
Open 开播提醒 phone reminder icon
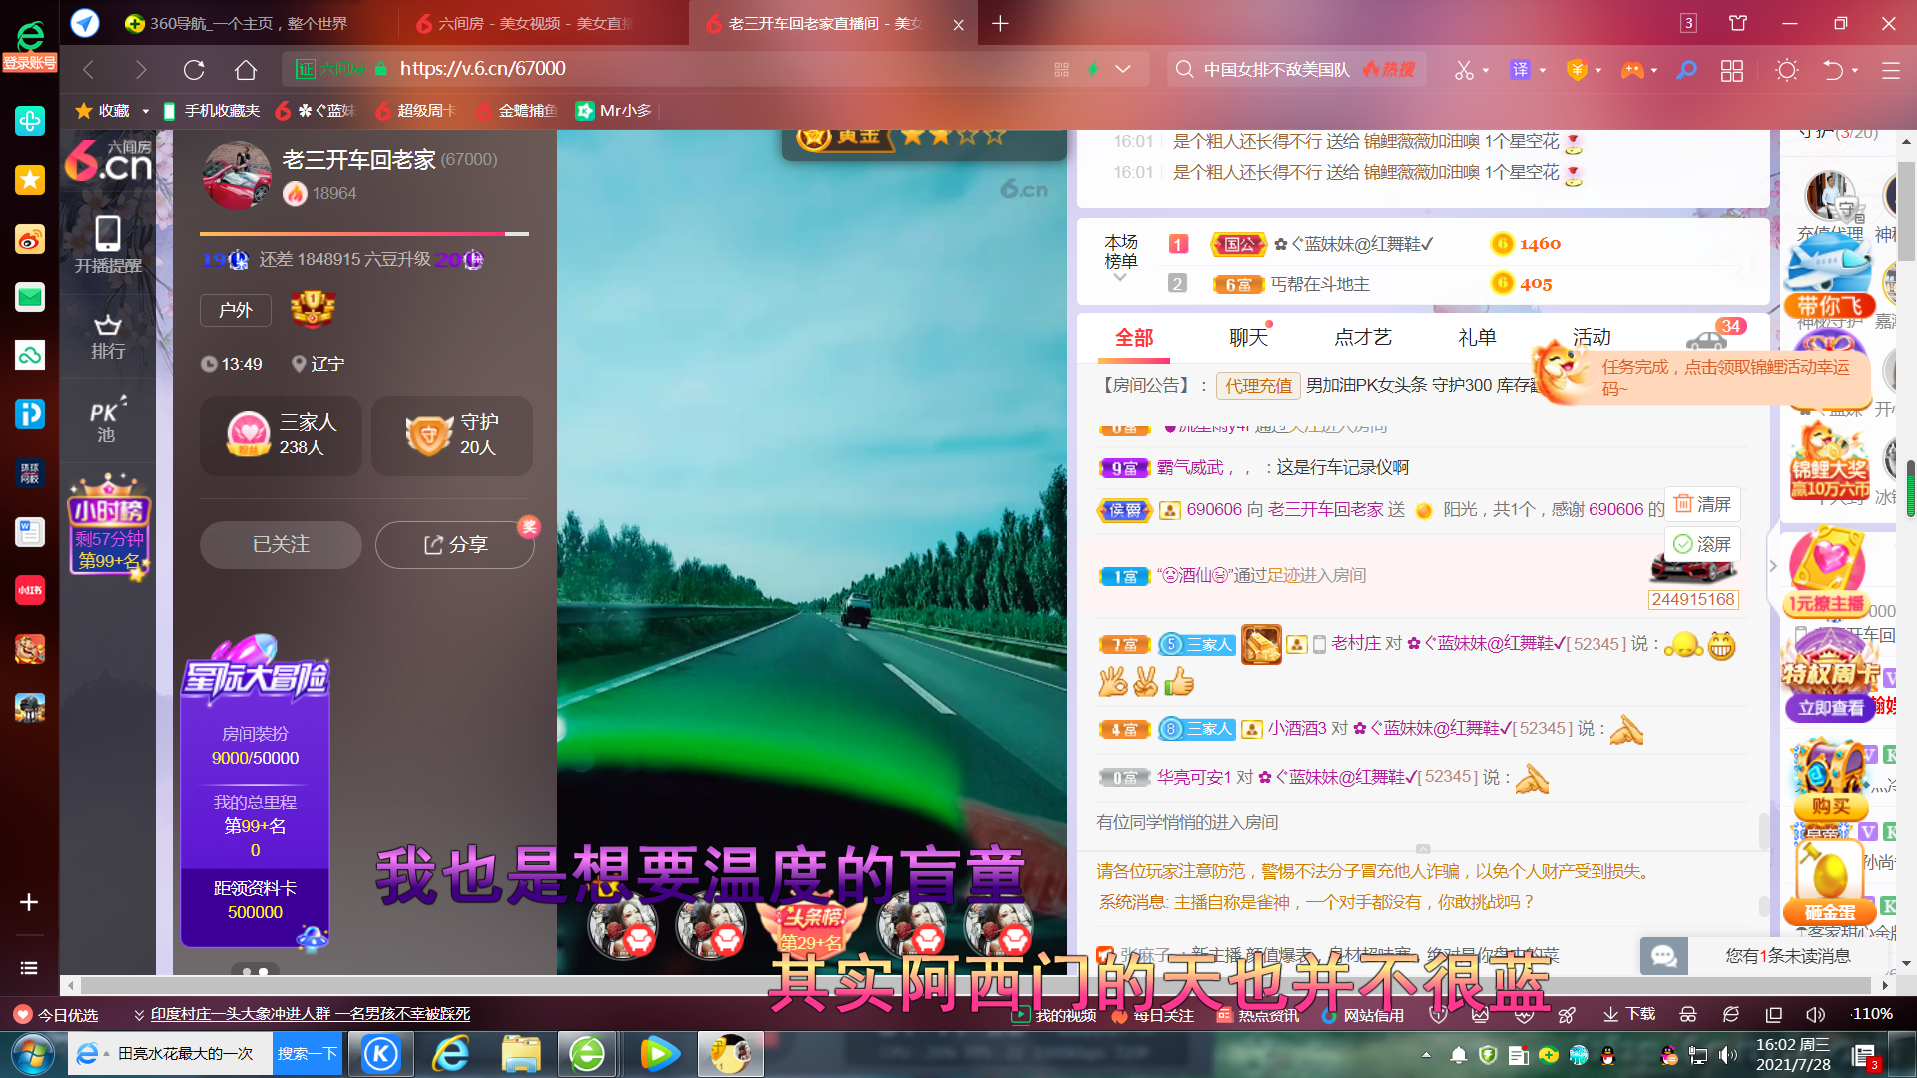[108, 245]
